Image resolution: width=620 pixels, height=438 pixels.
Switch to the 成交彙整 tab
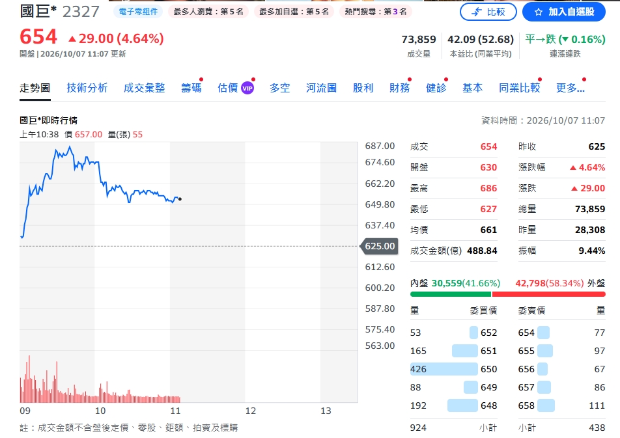click(145, 88)
